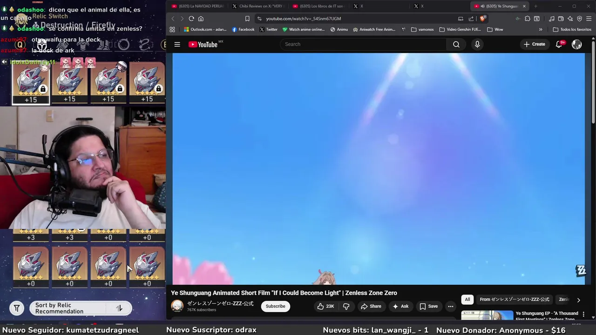Open the ZZZ channel name link

220,303
